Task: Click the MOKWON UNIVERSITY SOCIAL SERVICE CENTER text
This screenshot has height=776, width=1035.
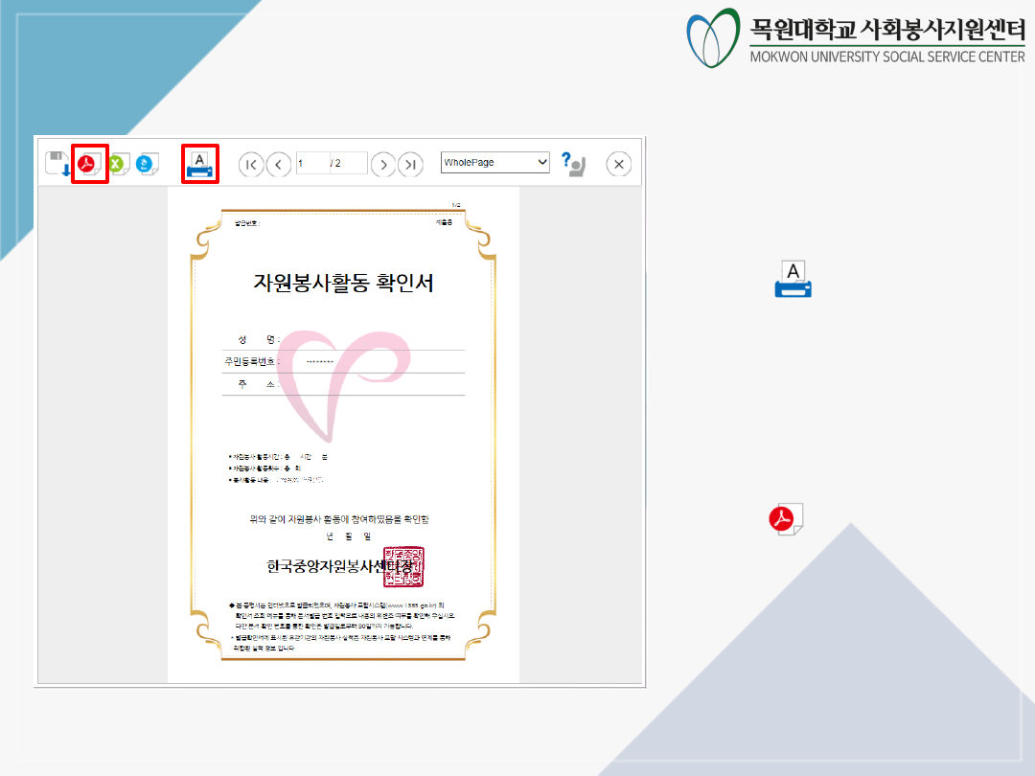Action: (x=887, y=57)
